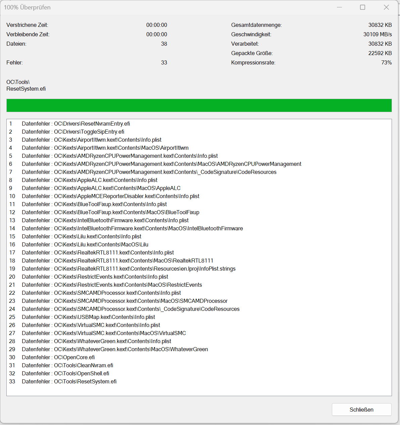
Task: Select error row ToggleSipEntry.efi
Action: point(199,132)
